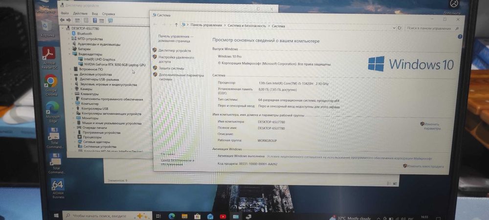Refresh the System window page
Image resolution: width=489 pixels, height=220 pixels.
point(400,28)
